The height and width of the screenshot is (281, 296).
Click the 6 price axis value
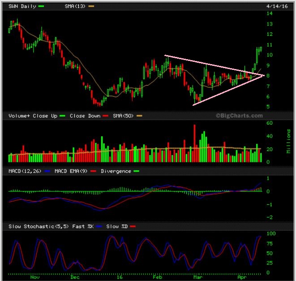tap(268, 96)
